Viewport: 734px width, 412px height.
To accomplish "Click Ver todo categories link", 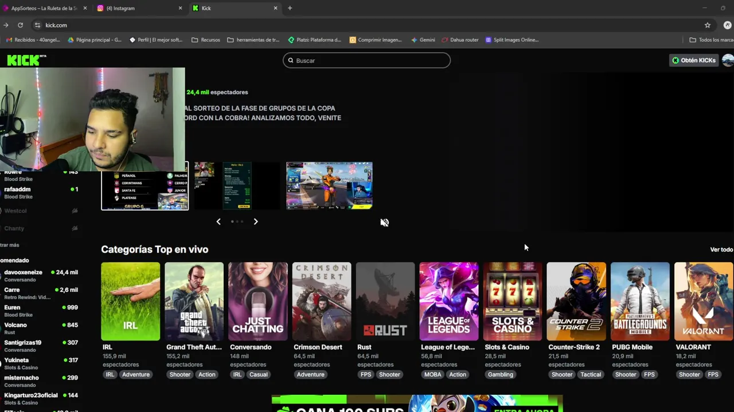I will click(x=721, y=249).
